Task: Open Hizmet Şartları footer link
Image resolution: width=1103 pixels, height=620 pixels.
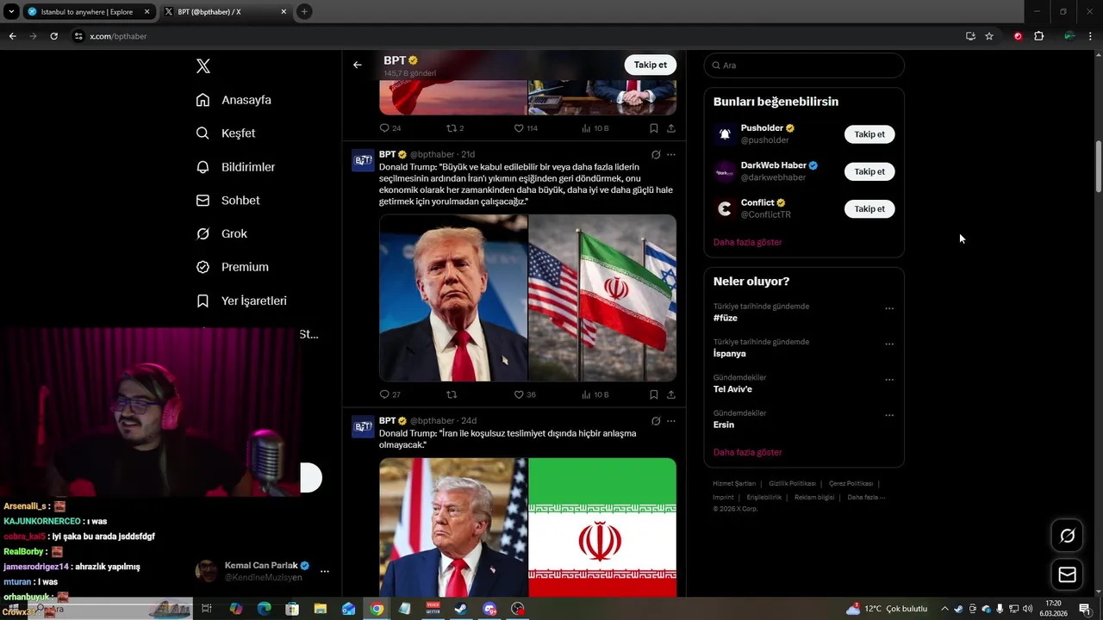Action: 734,484
